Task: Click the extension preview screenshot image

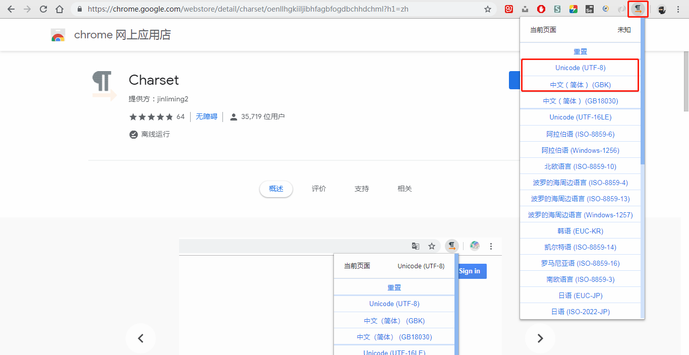Action: (340, 296)
